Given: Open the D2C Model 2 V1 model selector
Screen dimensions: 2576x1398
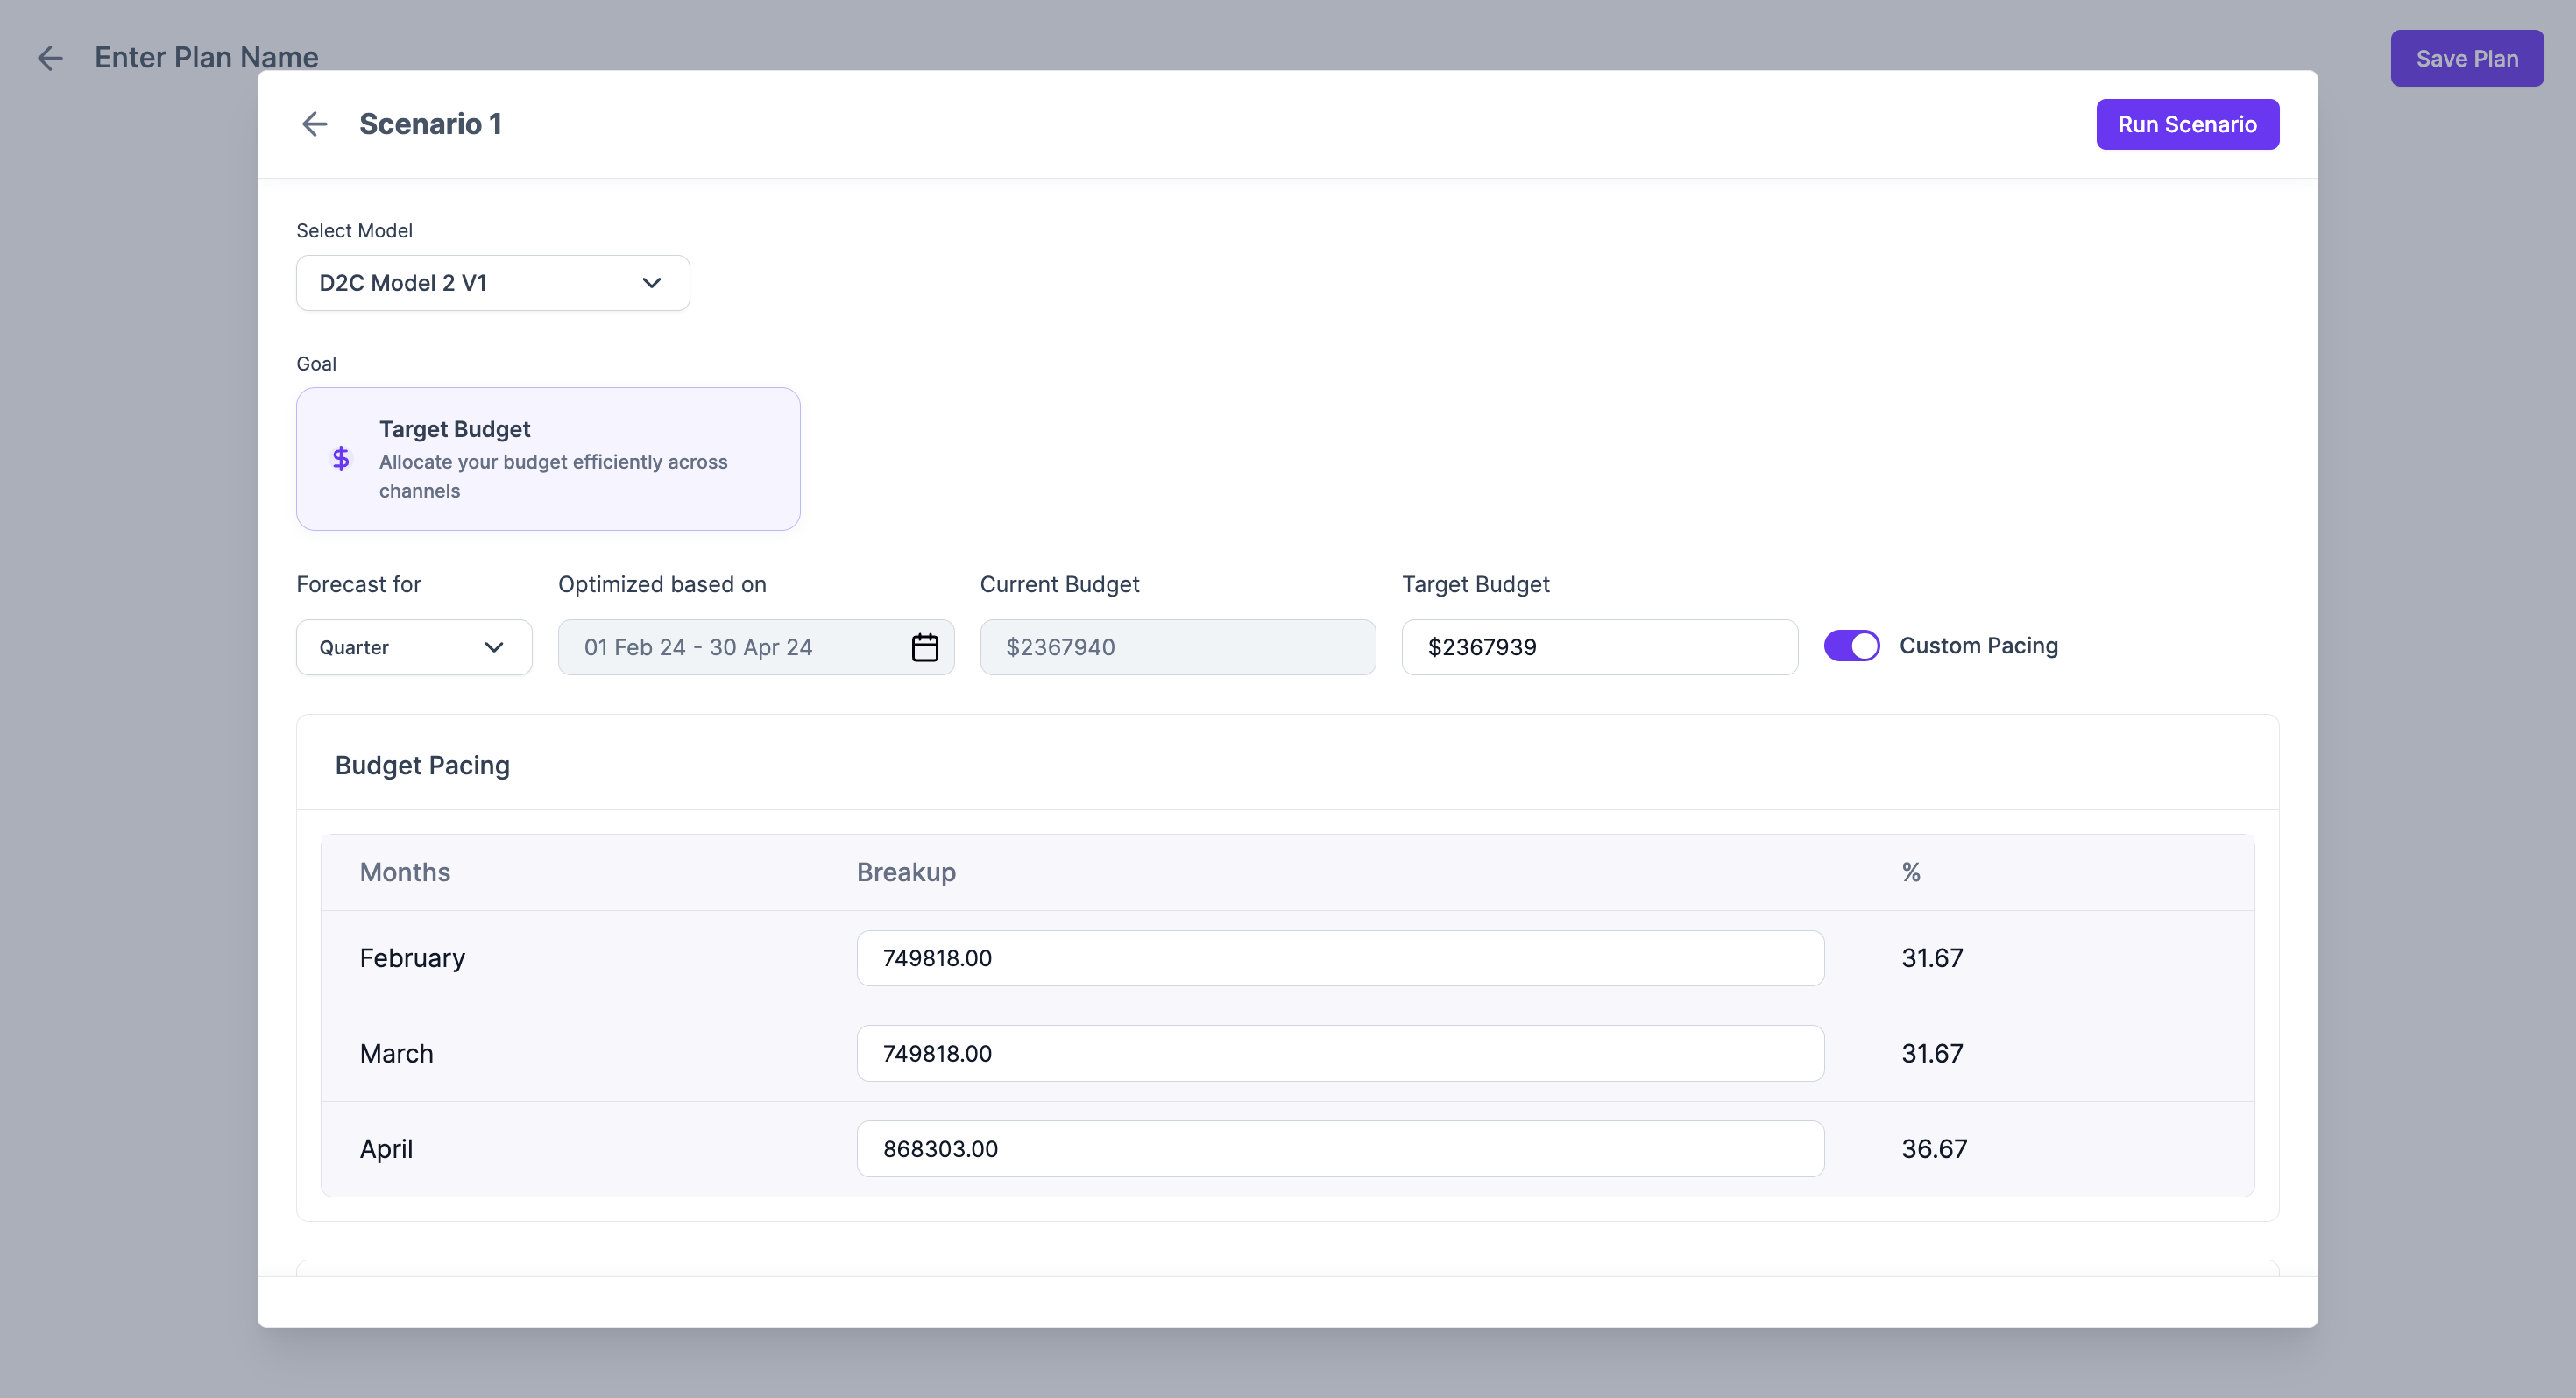Looking at the screenshot, I should (x=492, y=283).
